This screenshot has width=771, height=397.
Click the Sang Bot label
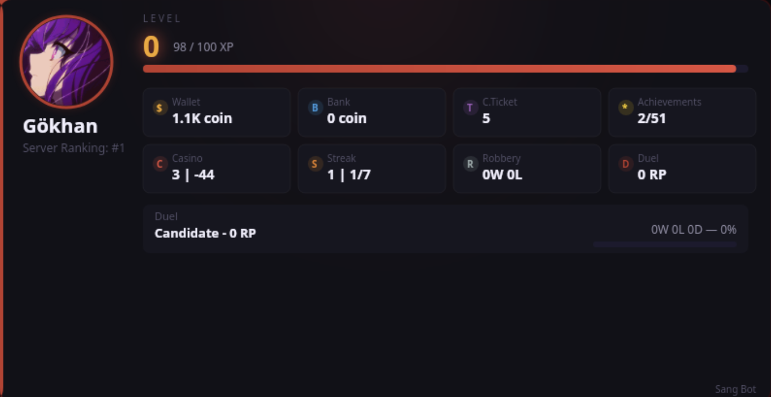click(x=735, y=389)
